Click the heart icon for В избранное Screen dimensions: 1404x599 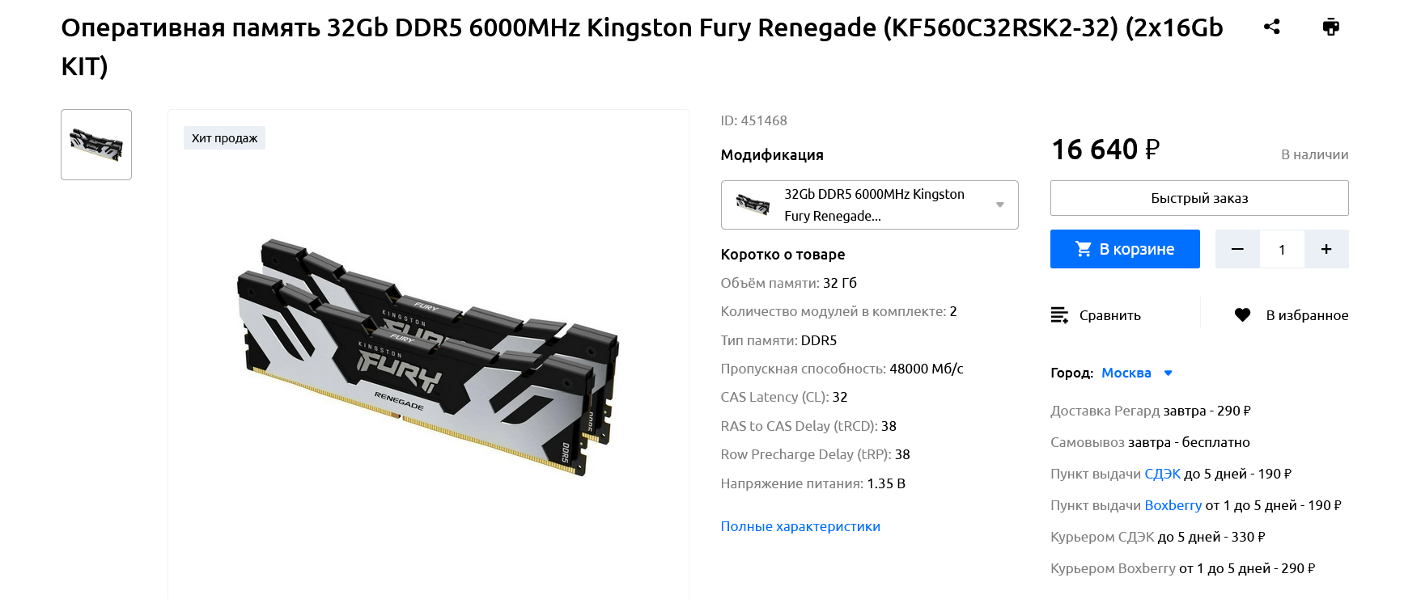click(x=1242, y=315)
